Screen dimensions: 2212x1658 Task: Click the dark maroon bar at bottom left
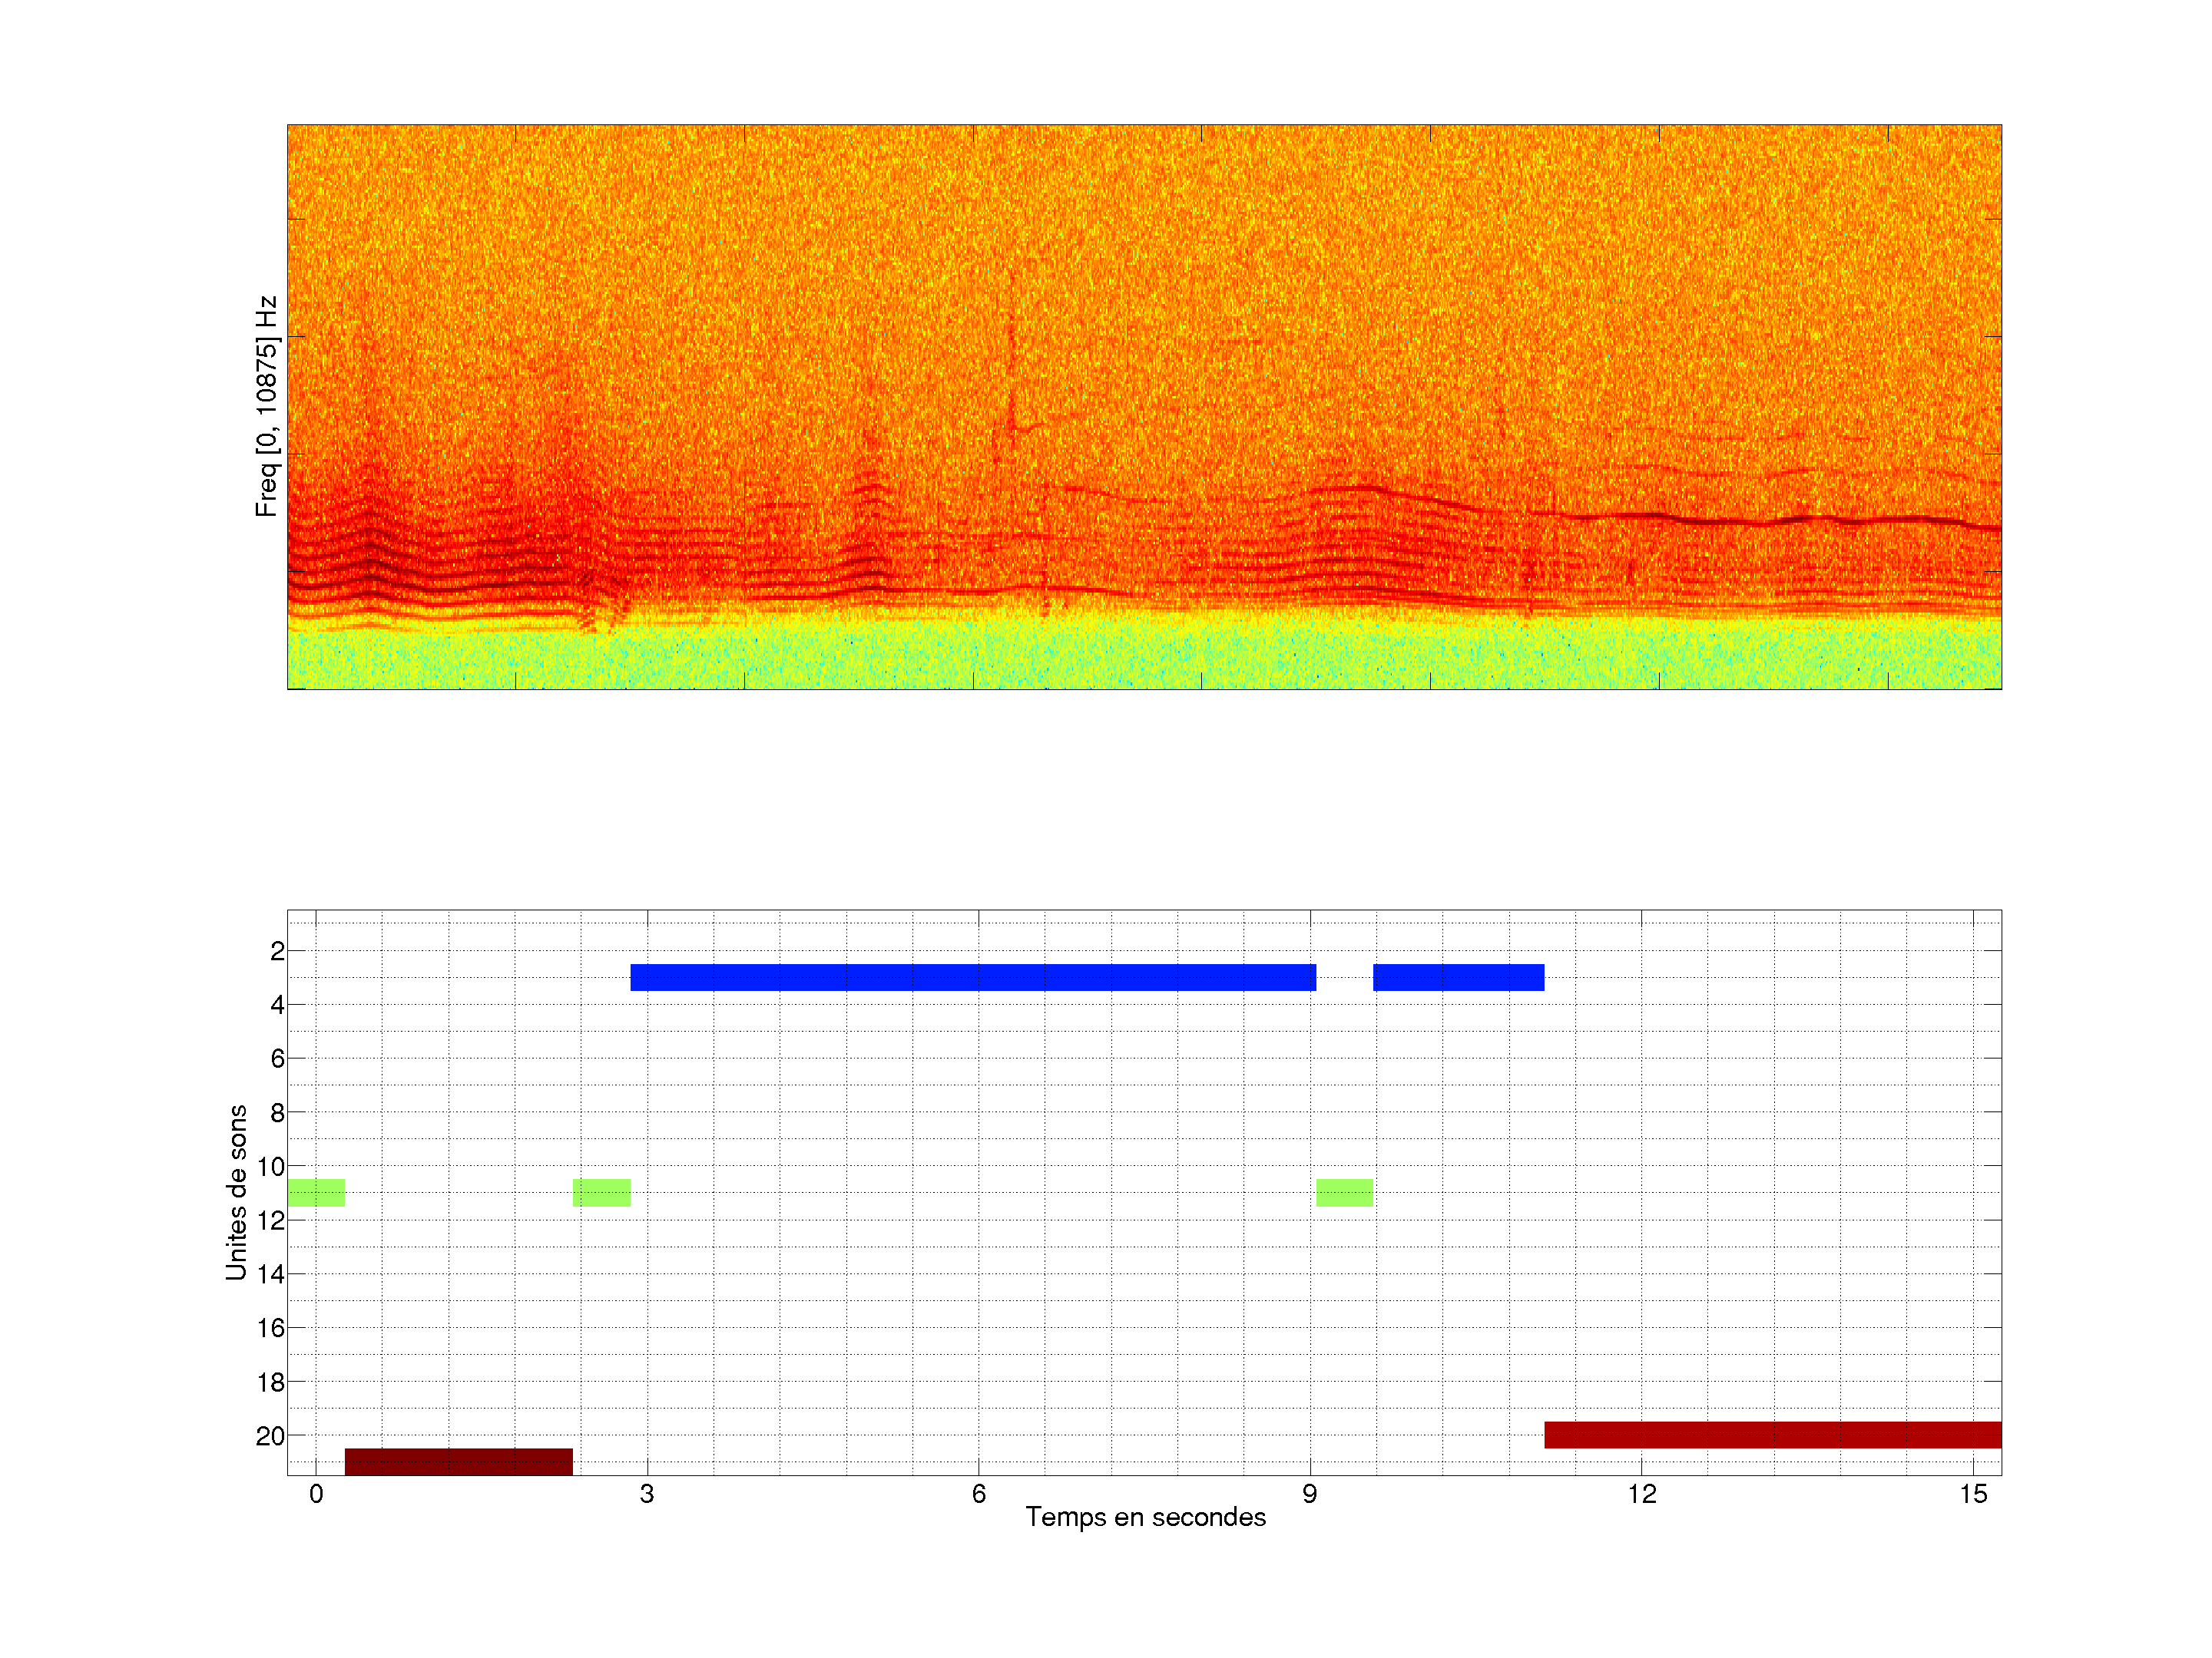[x=458, y=1461]
